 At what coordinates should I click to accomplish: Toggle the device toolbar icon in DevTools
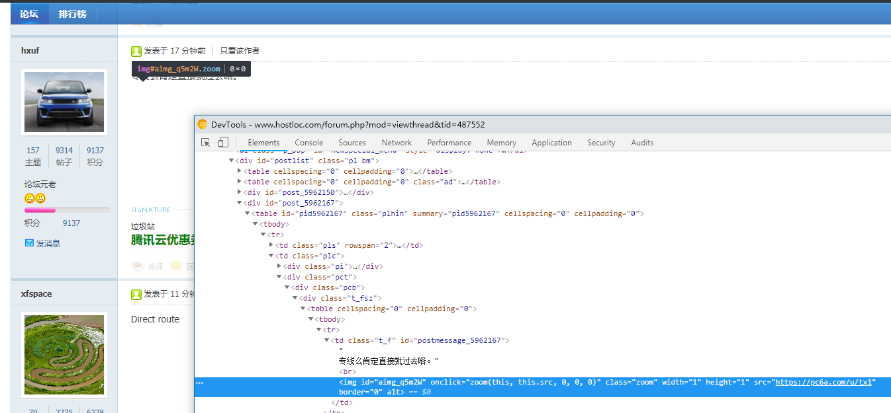(223, 142)
